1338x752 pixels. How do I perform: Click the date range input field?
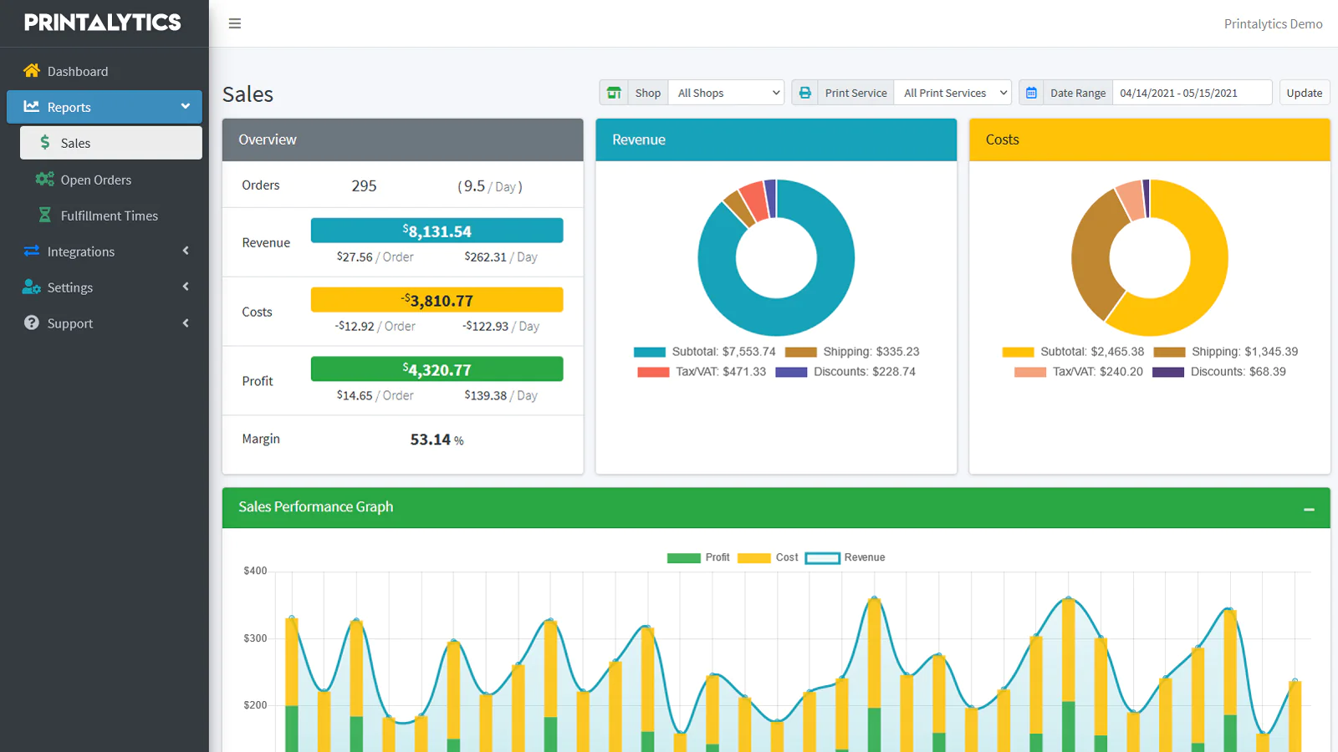point(1192,93)
